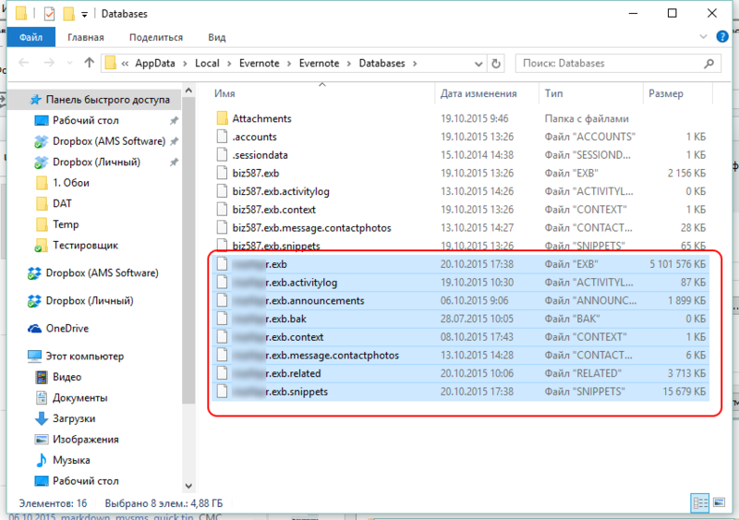Click the Forward navigation arrow

tap(49, 63)
